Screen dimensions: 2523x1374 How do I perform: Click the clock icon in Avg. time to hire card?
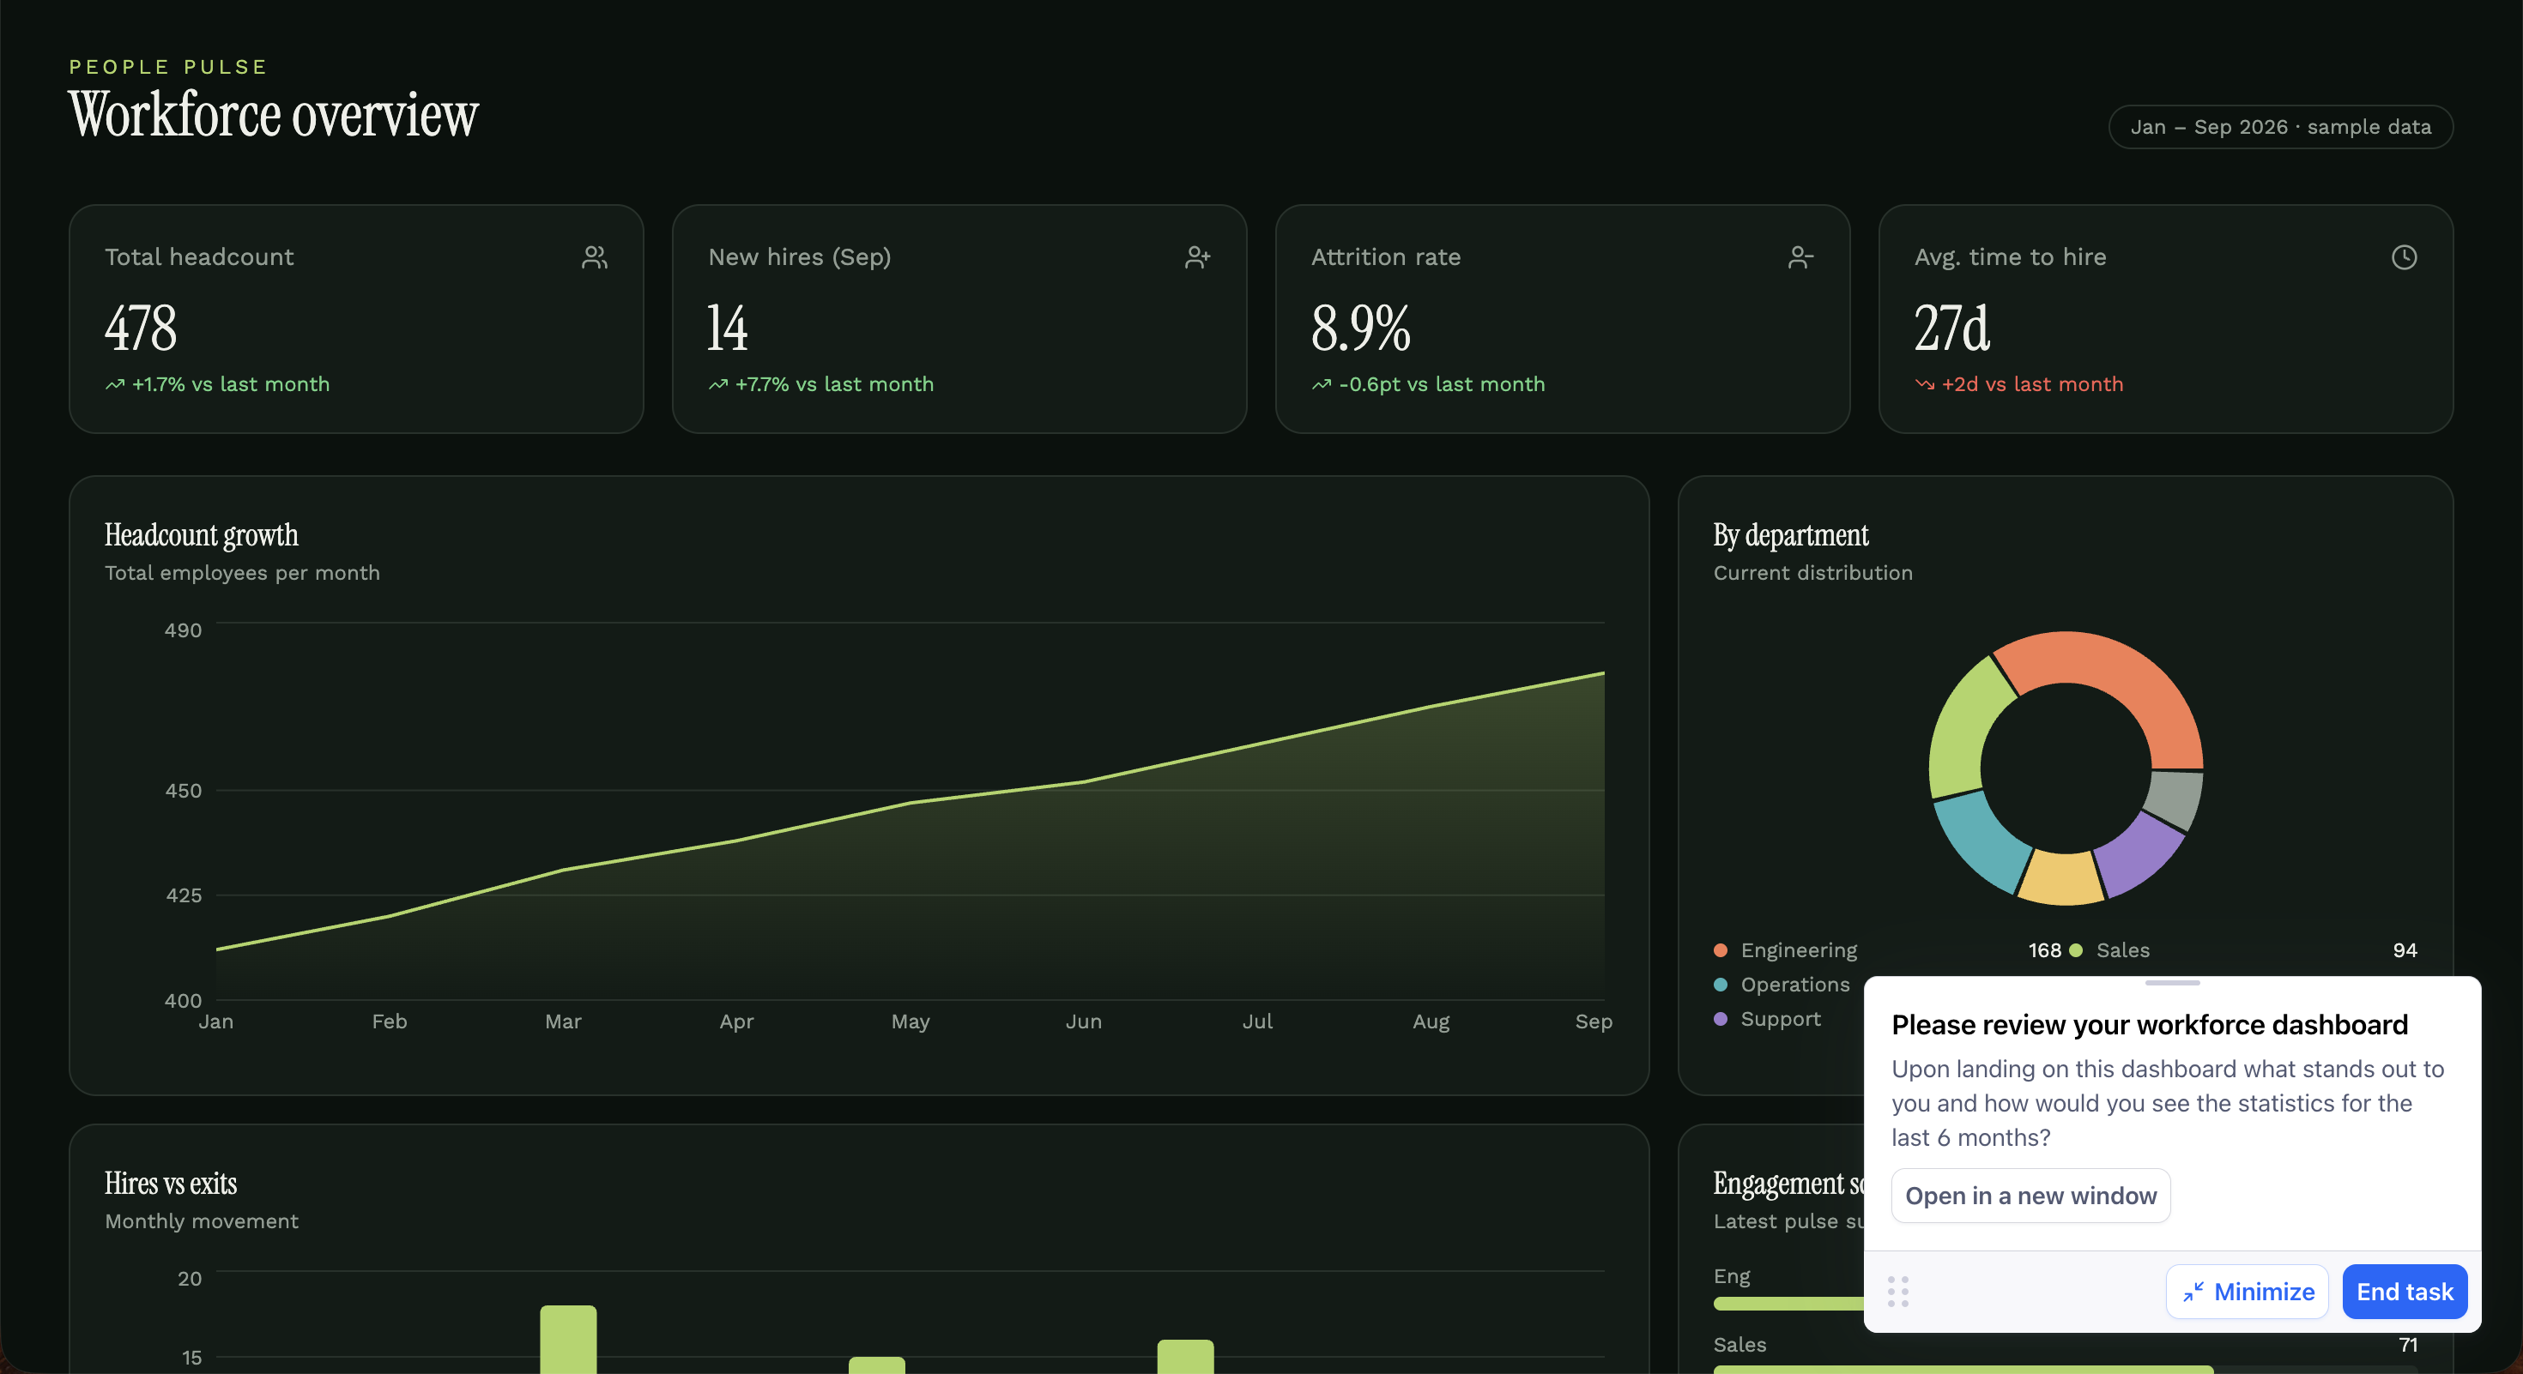click(x=2405, y=257)
